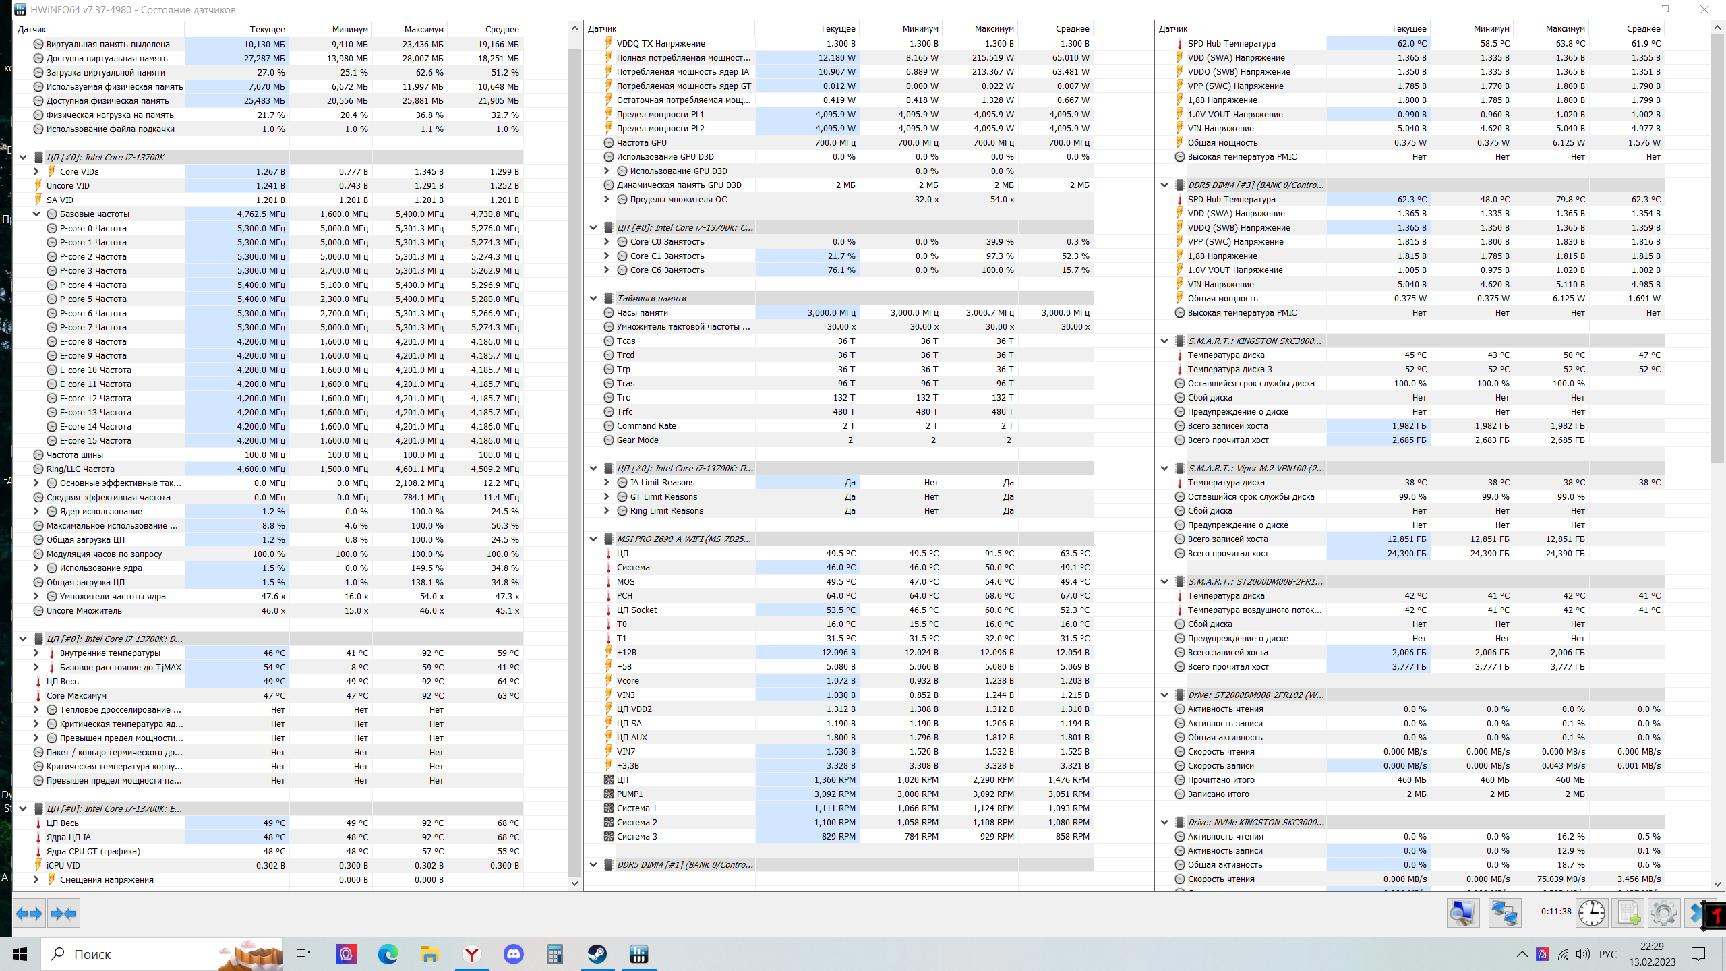This screenshot has height=971, width=1726.
Task: Click the expand columns arrows button
Action: click(29, 914)
